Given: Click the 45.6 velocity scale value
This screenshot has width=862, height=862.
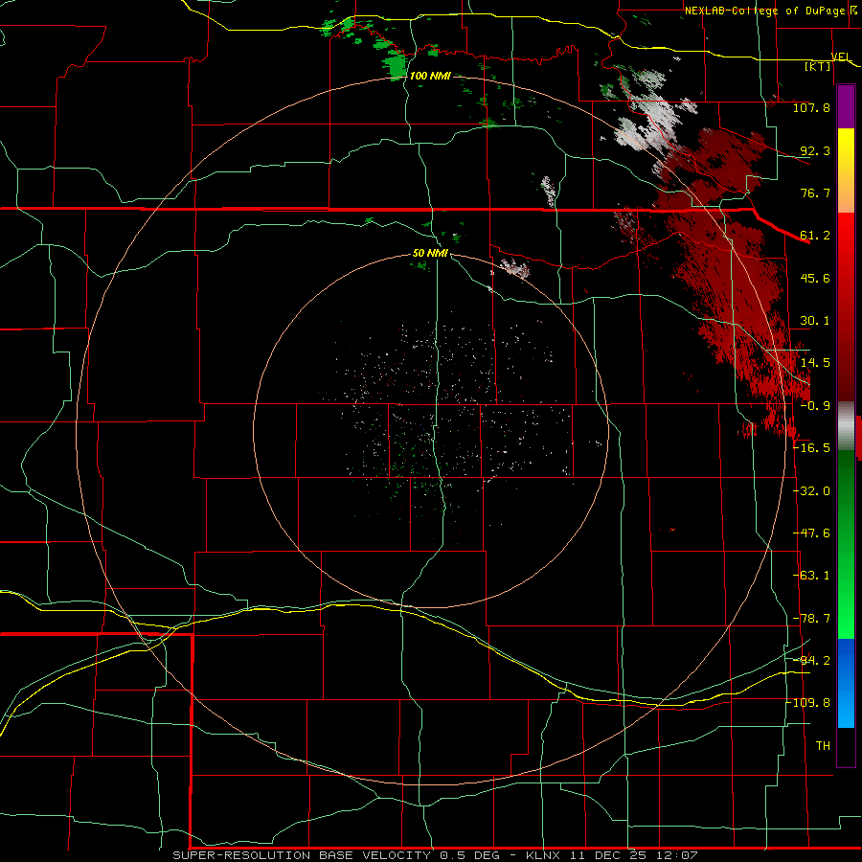Looking at the screenshot, I should 815,278.
